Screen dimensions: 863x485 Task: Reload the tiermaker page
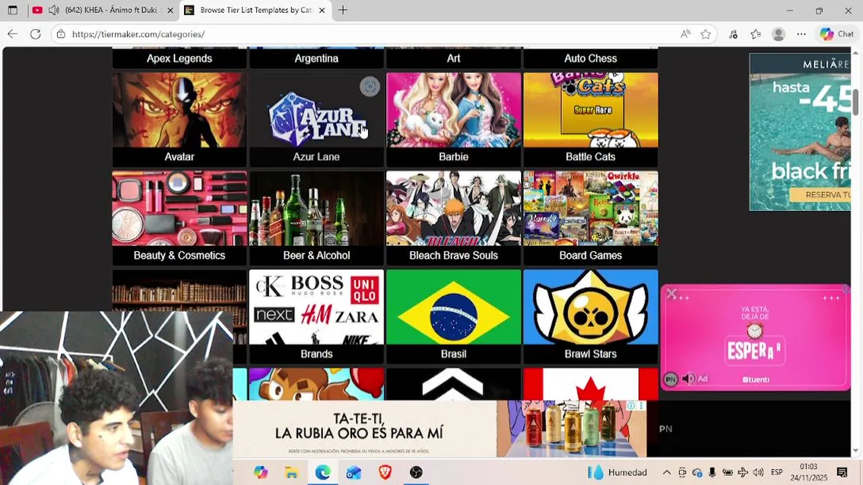(36, 34)
